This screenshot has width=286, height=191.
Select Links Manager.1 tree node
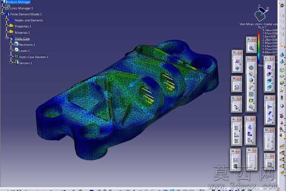[22, 8]
